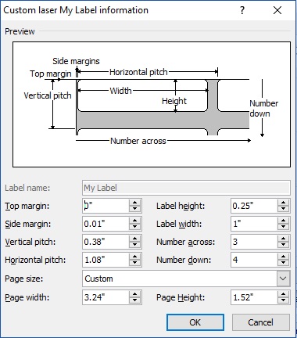The height and width of the screenshot is (338, 297).
Task: Click the Top margin value field
Action: 106,206
